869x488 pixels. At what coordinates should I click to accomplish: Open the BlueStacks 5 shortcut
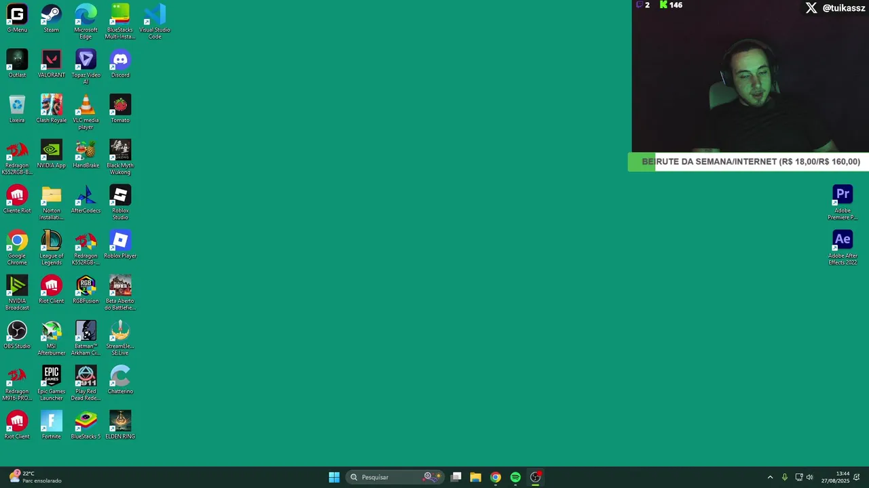[86, 426]
